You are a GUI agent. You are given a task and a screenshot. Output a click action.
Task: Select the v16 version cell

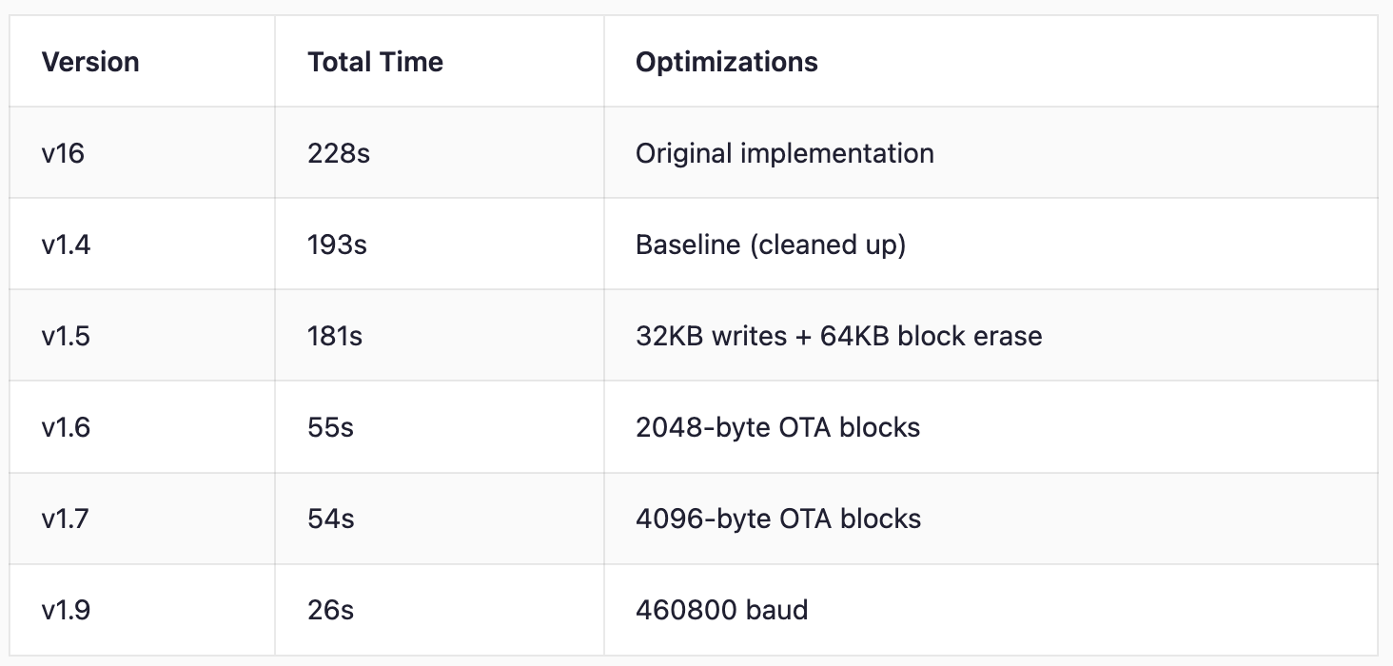pos(63,153)
